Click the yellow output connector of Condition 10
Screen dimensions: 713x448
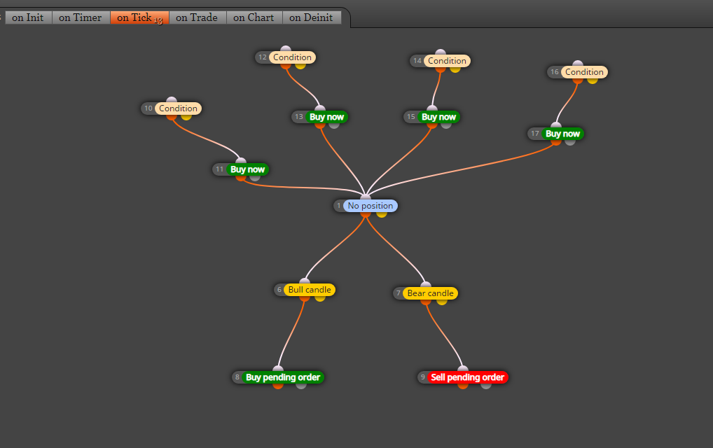(x=186, y=117)
